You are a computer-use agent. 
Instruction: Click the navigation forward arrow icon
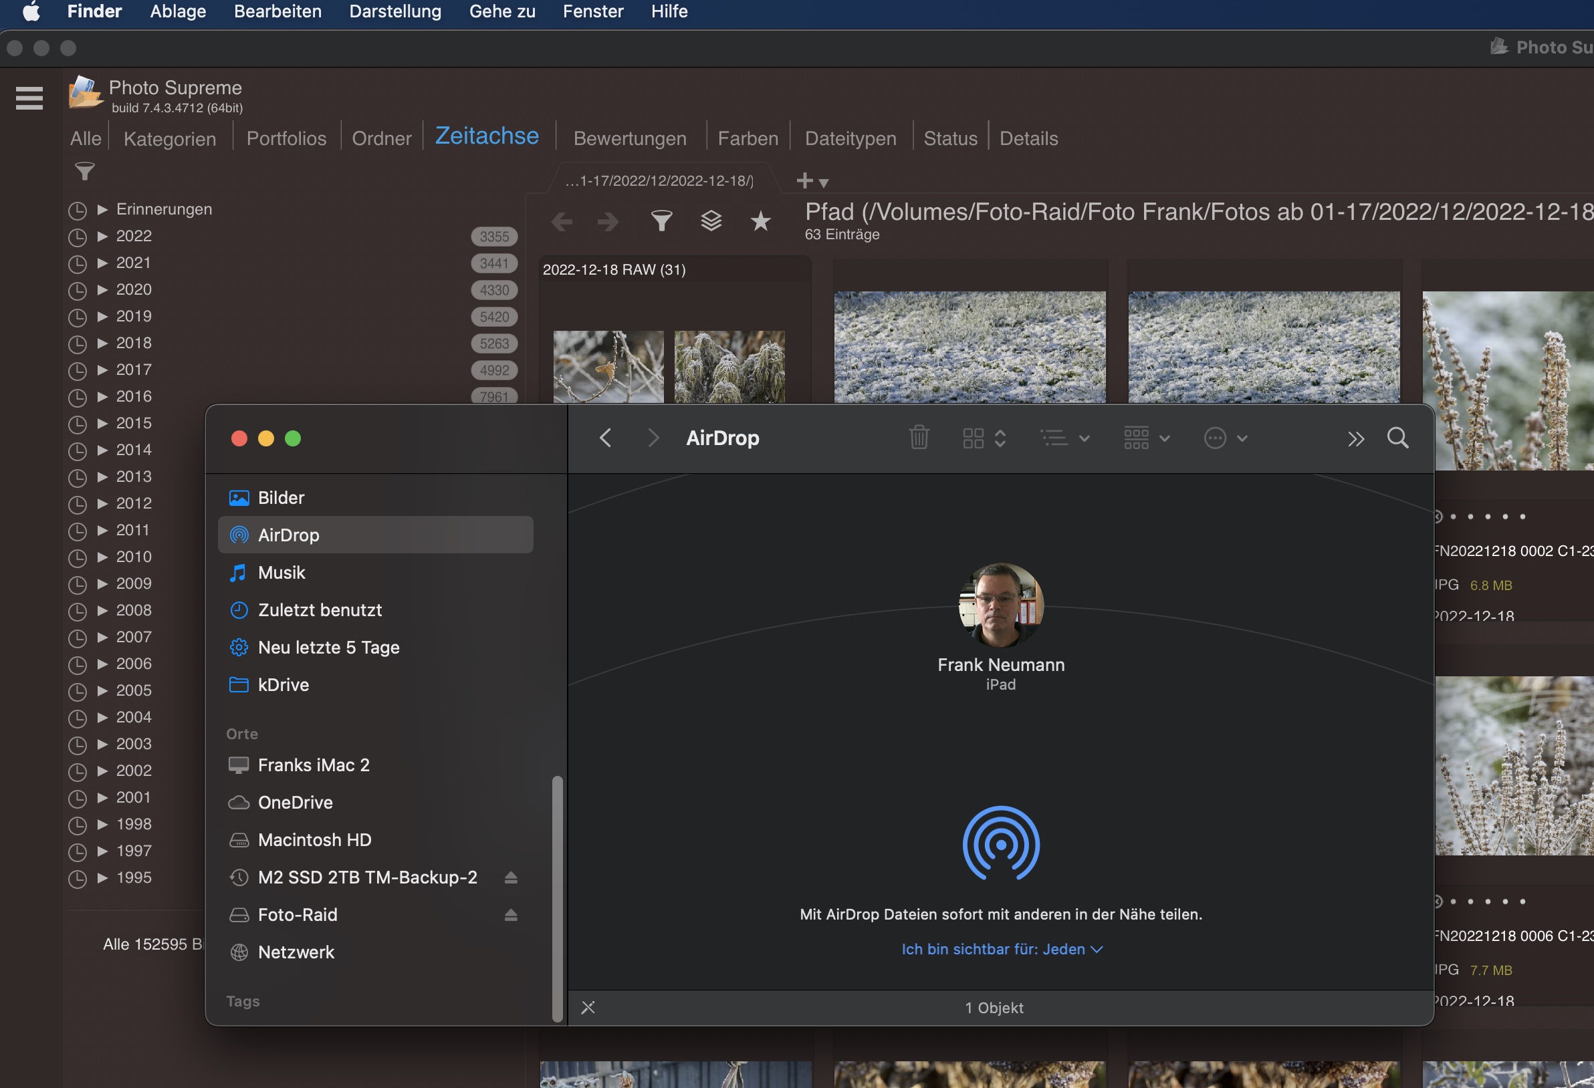tap(648, 438)
